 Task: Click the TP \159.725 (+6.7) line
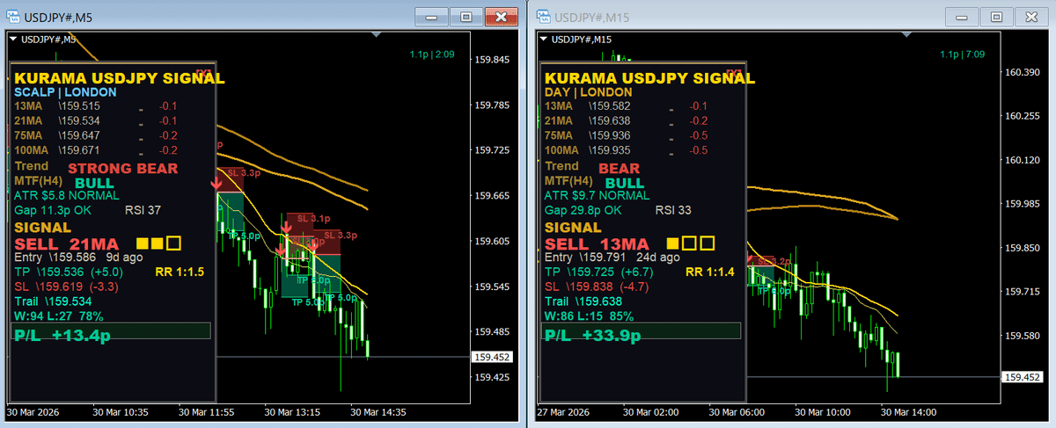point(600,272)
